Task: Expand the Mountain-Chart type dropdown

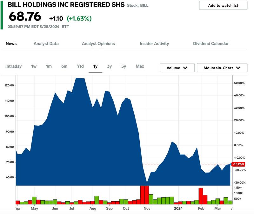Action: click(x=222, y=68)
